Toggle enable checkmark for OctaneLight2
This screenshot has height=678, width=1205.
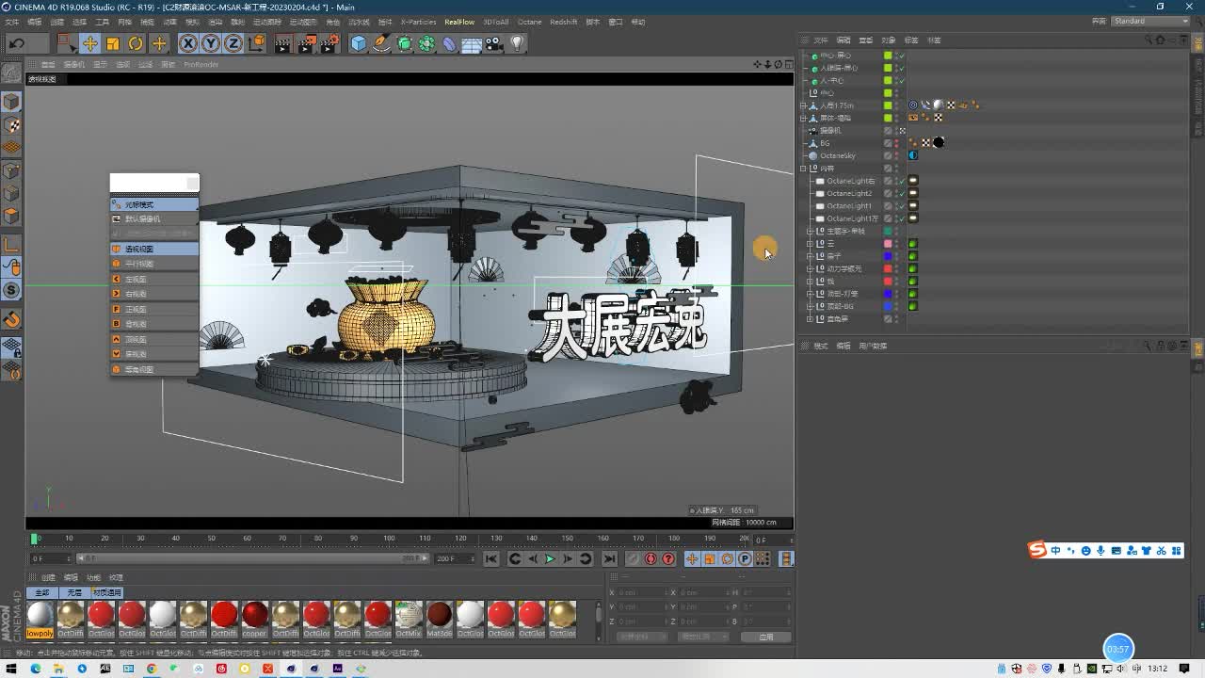(x=901, y=193)
